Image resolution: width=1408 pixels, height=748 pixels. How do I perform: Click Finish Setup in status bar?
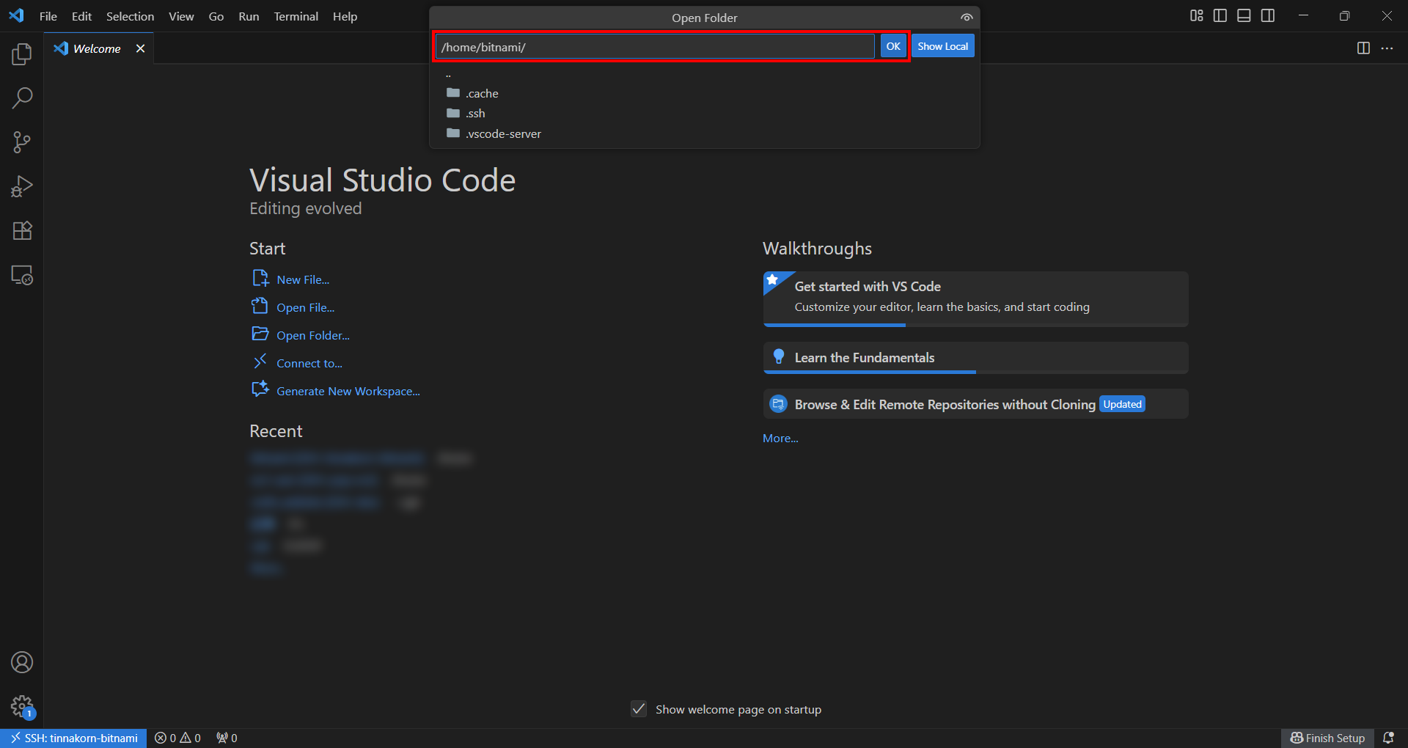1327,738
